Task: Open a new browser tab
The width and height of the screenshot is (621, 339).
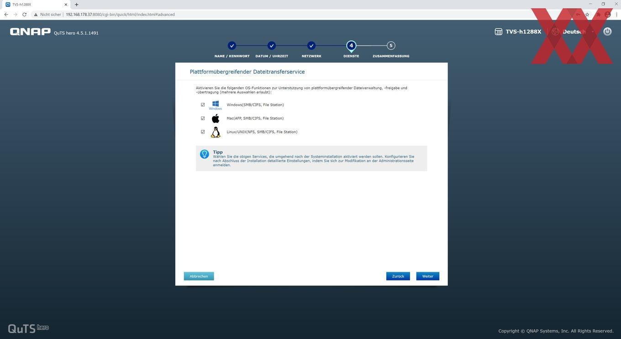Action: coord(76,5)
